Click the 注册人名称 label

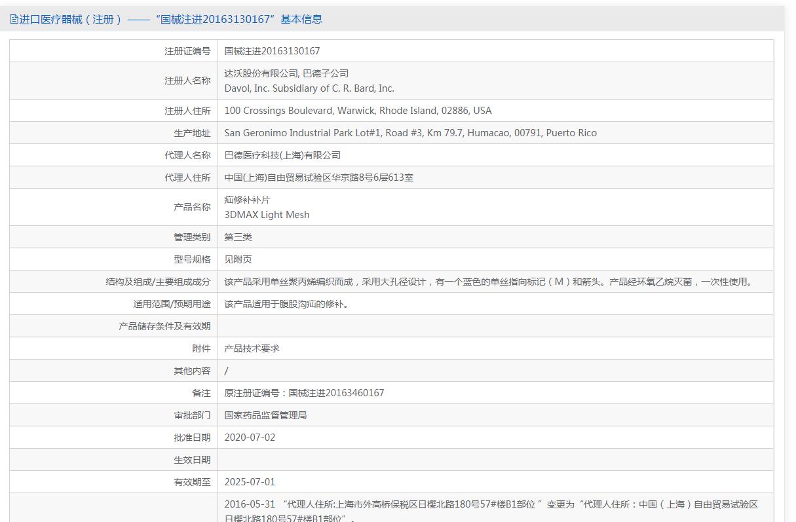pyautogui.click(x=187, y=81)
